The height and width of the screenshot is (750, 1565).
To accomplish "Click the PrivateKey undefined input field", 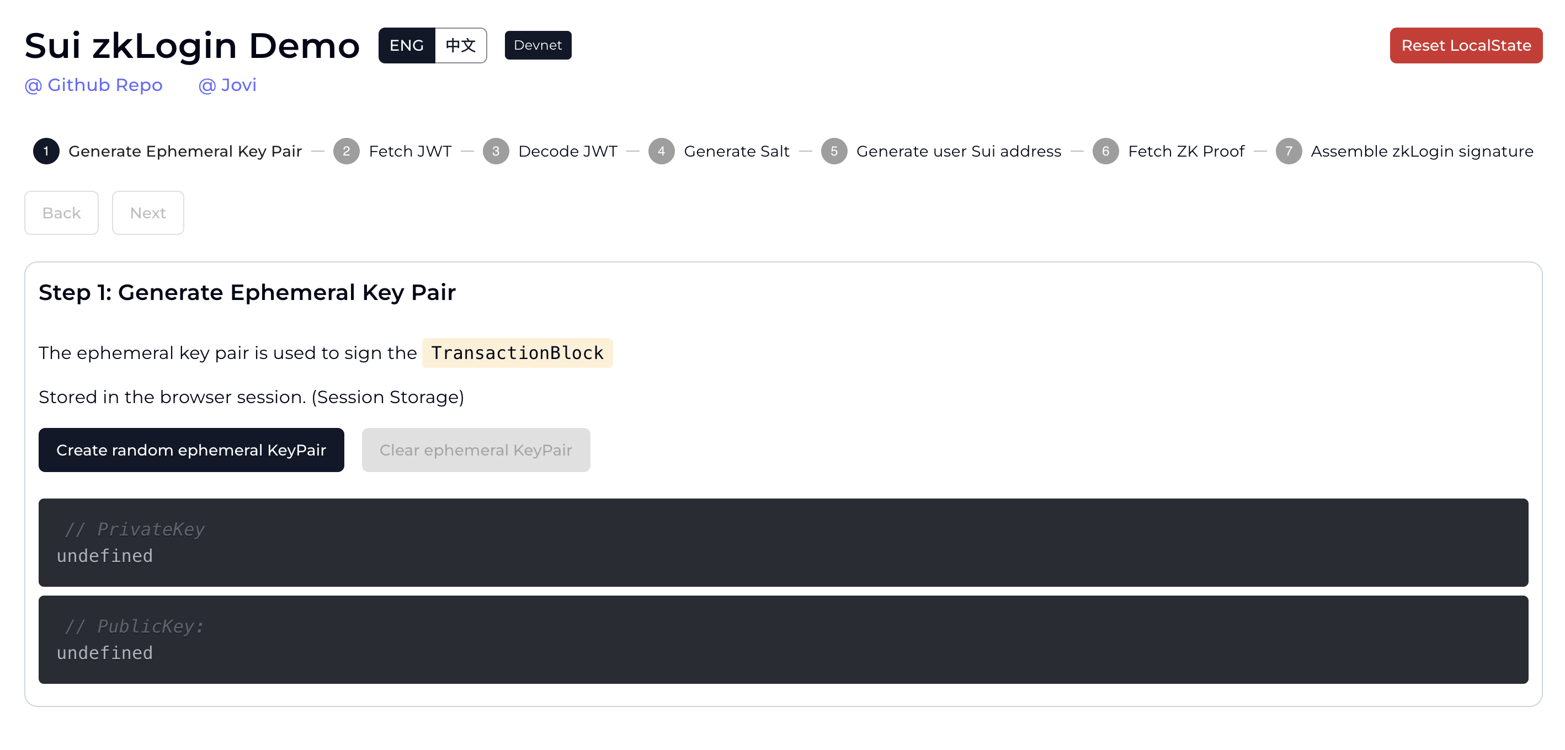I will tap(782, 543).
